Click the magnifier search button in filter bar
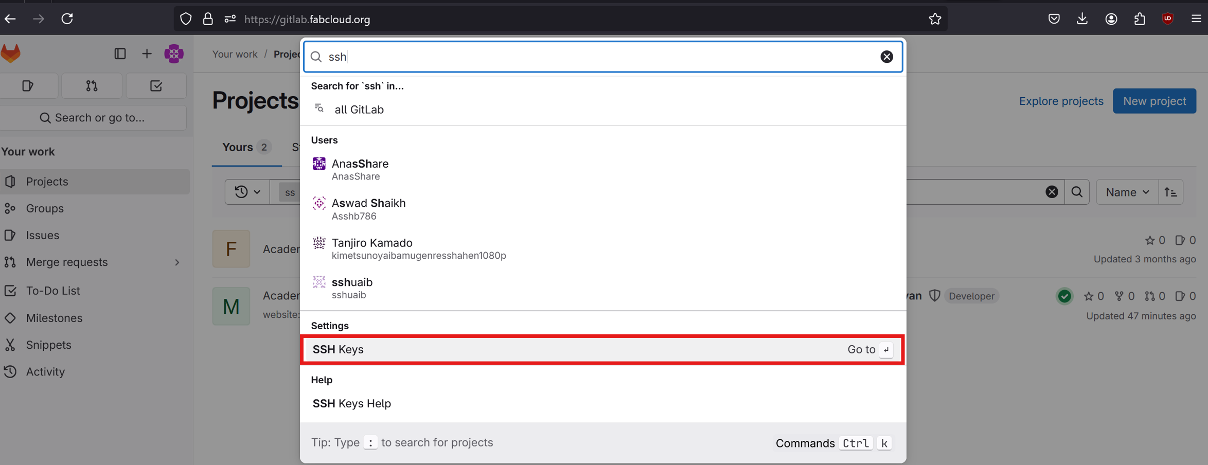Viewport: 1208px width, 465px height. [x=1077, y=192]
